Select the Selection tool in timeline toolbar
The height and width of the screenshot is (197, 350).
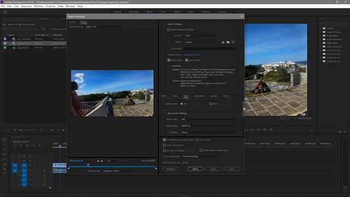tap(5, 140)
